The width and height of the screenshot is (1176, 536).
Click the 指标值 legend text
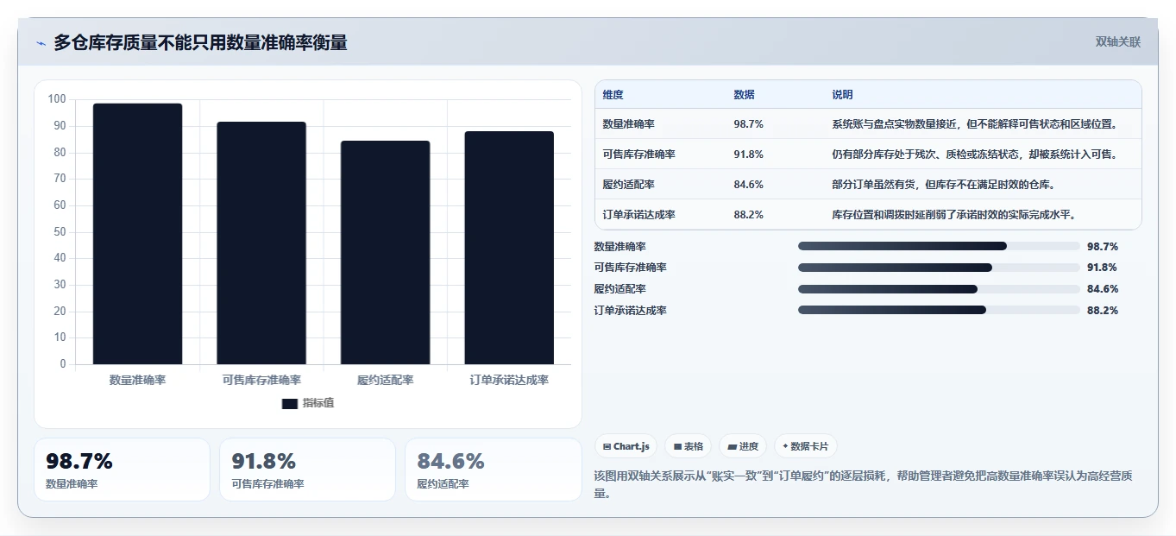pos(318,403)
